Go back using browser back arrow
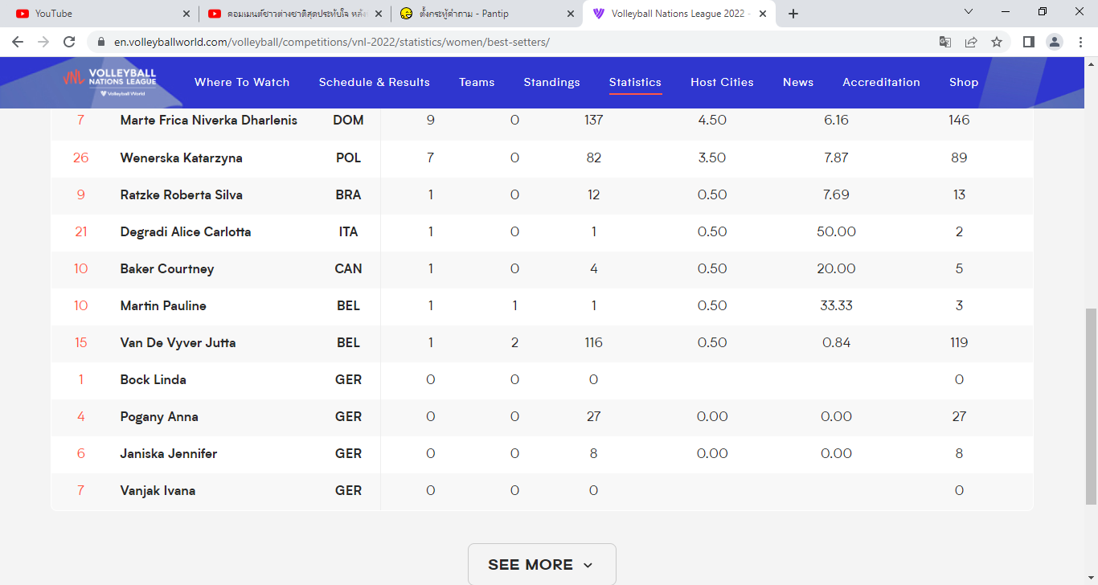 (18, 42)
